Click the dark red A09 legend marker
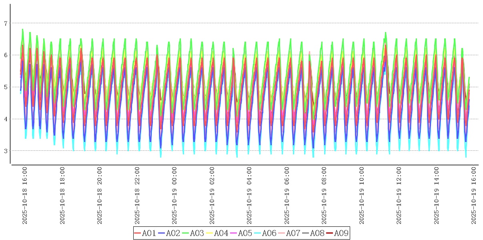 [x=330, y=233]
